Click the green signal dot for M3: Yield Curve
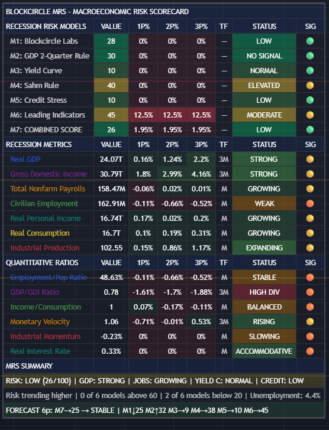Screen dimensions: 329x430 [x=310, y=71]
